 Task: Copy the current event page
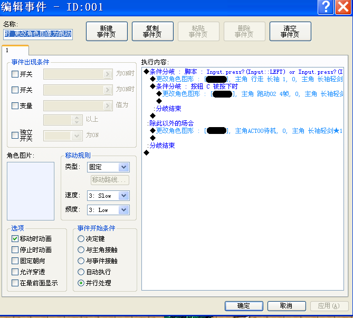(152, 32)
